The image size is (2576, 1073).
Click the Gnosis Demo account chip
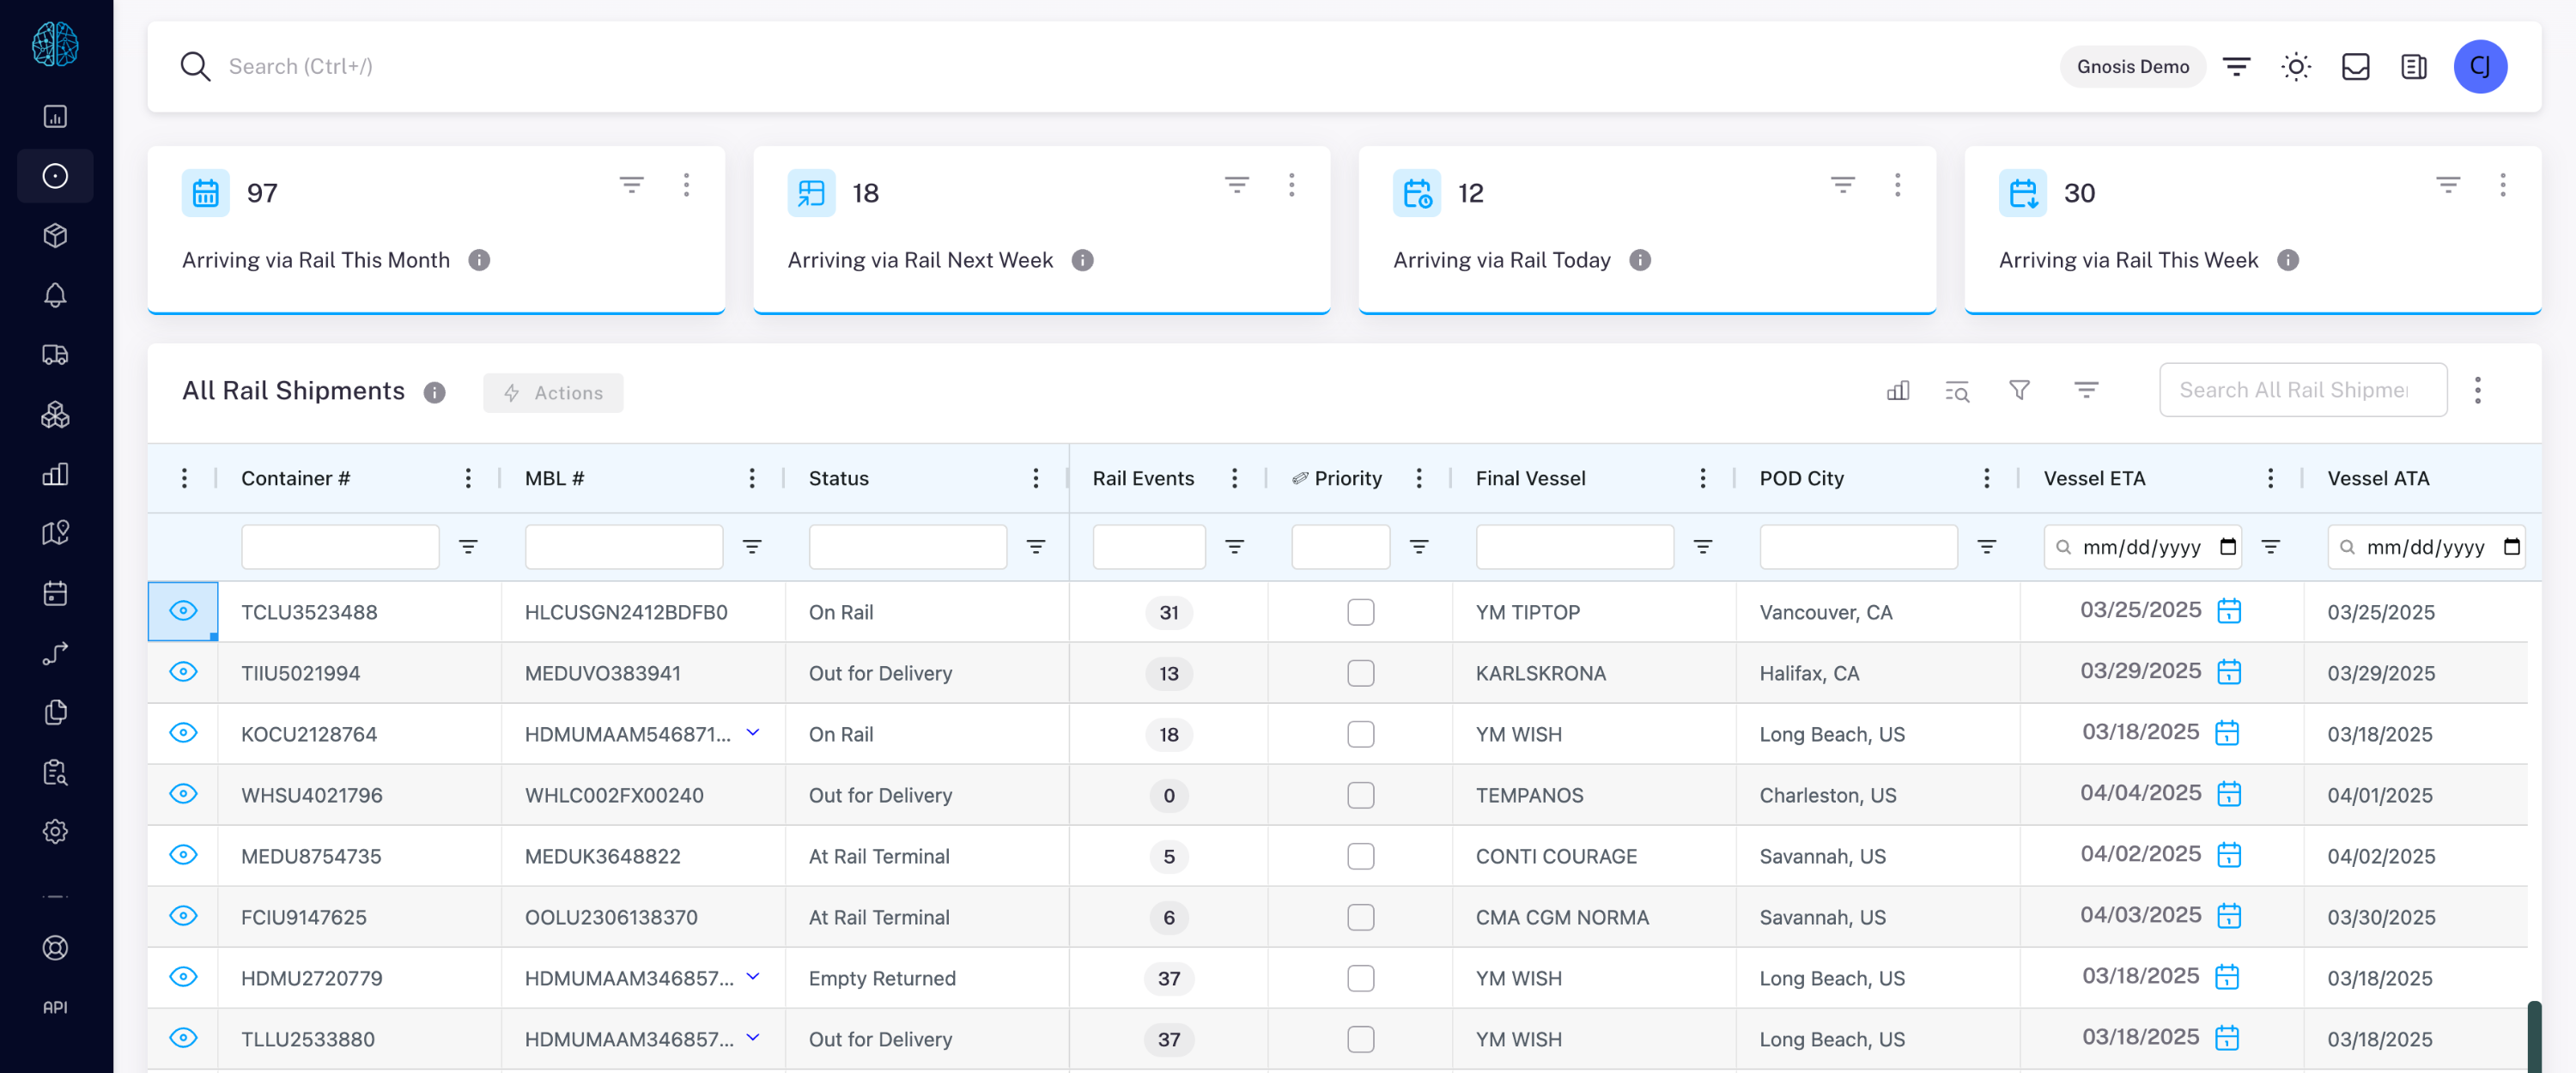2132,67
